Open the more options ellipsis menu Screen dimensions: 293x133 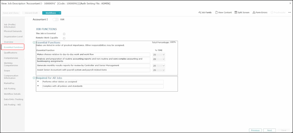point(289,12)
